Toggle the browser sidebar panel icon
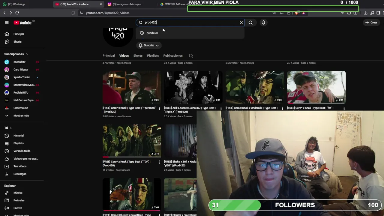This screenshot has height=216, width=384. 378,13
